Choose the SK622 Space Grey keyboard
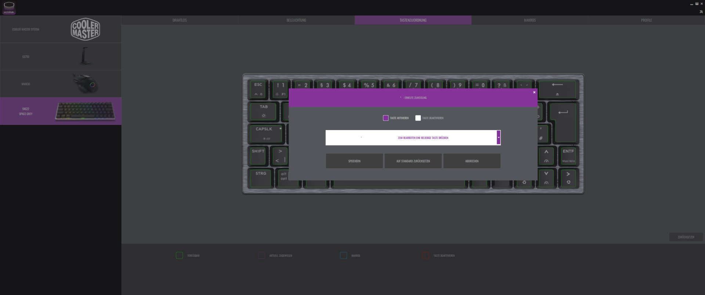The width and height of the screenshot is (705, 295). (x=61, y=111)
